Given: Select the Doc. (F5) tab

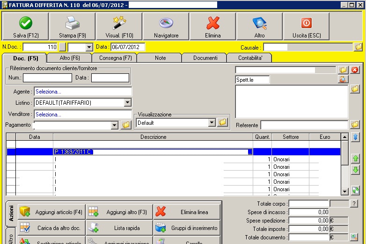Looking at the screenshot, I should tap(25, 58).
